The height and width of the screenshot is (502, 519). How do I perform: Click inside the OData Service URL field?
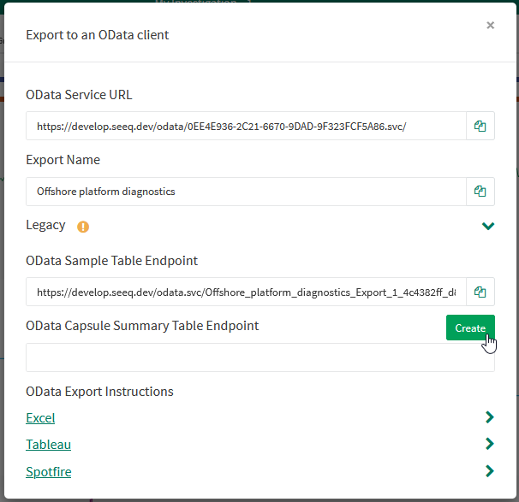[246, 127]
